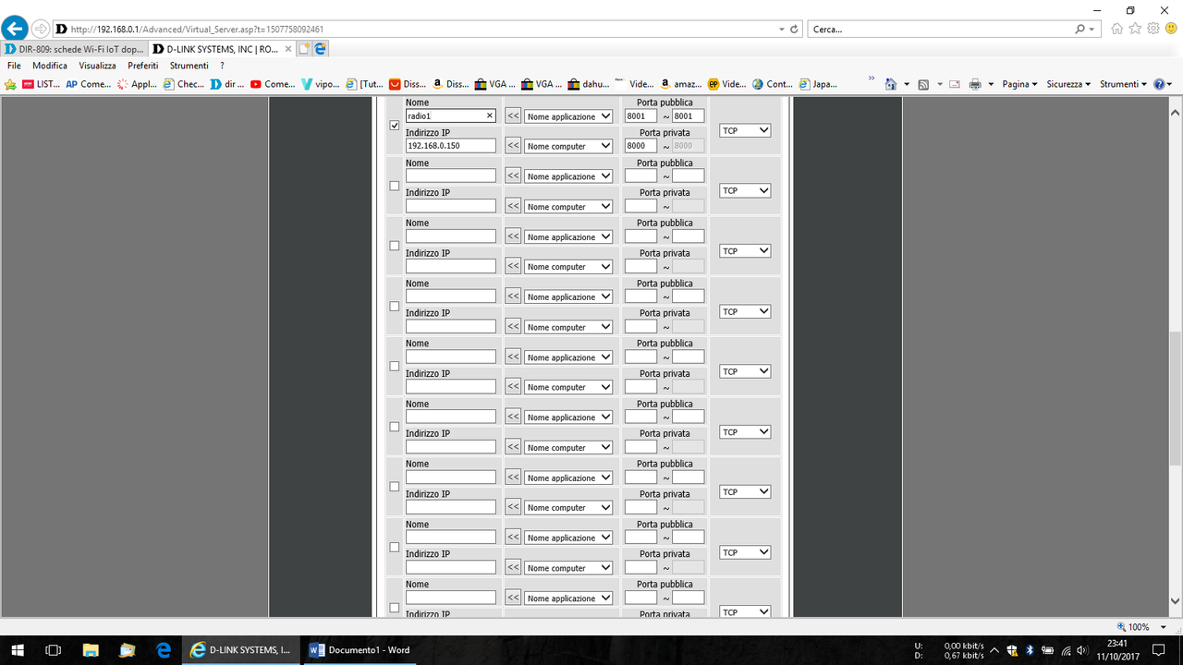Image resolution: width=1183 pixels, height=665 pixels.
Task: Open the Favorites star icon at top right
Action: click(x=1136, y=29)
